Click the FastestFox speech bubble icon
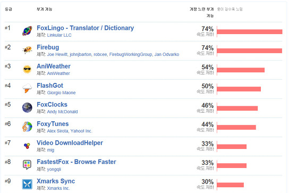 [x=27, y=165]
